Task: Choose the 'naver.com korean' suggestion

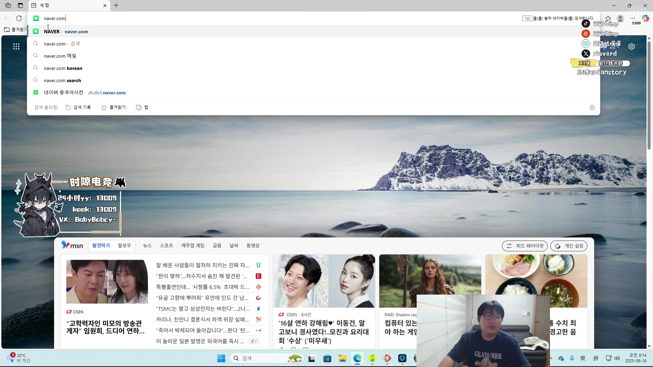Action: (x=314, y=68)
